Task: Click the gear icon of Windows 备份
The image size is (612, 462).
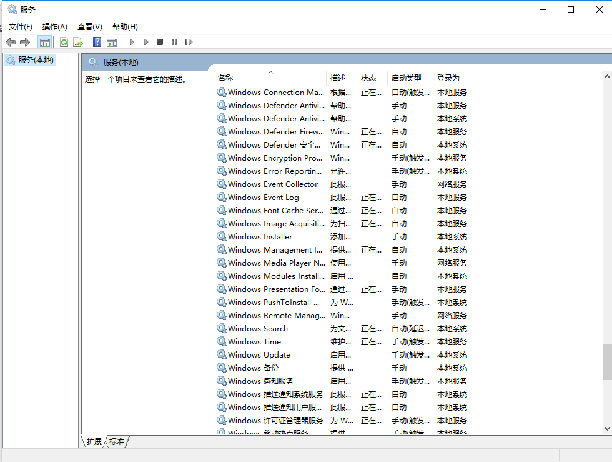Action: pos(222,368)
